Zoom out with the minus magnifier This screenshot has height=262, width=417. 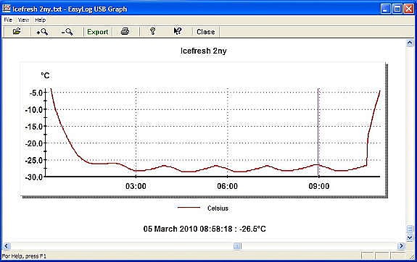click(67, 32)
